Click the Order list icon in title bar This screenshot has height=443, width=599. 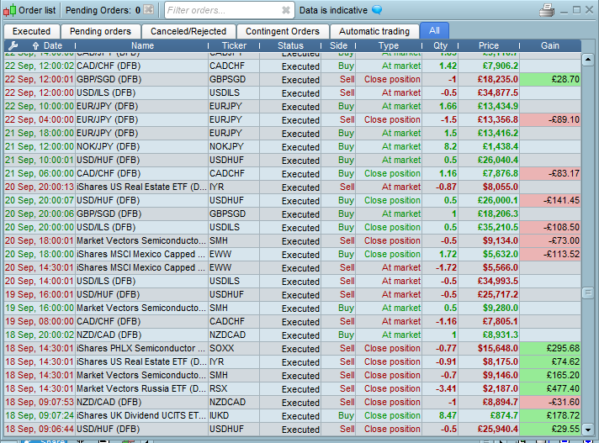click(9, 10)
